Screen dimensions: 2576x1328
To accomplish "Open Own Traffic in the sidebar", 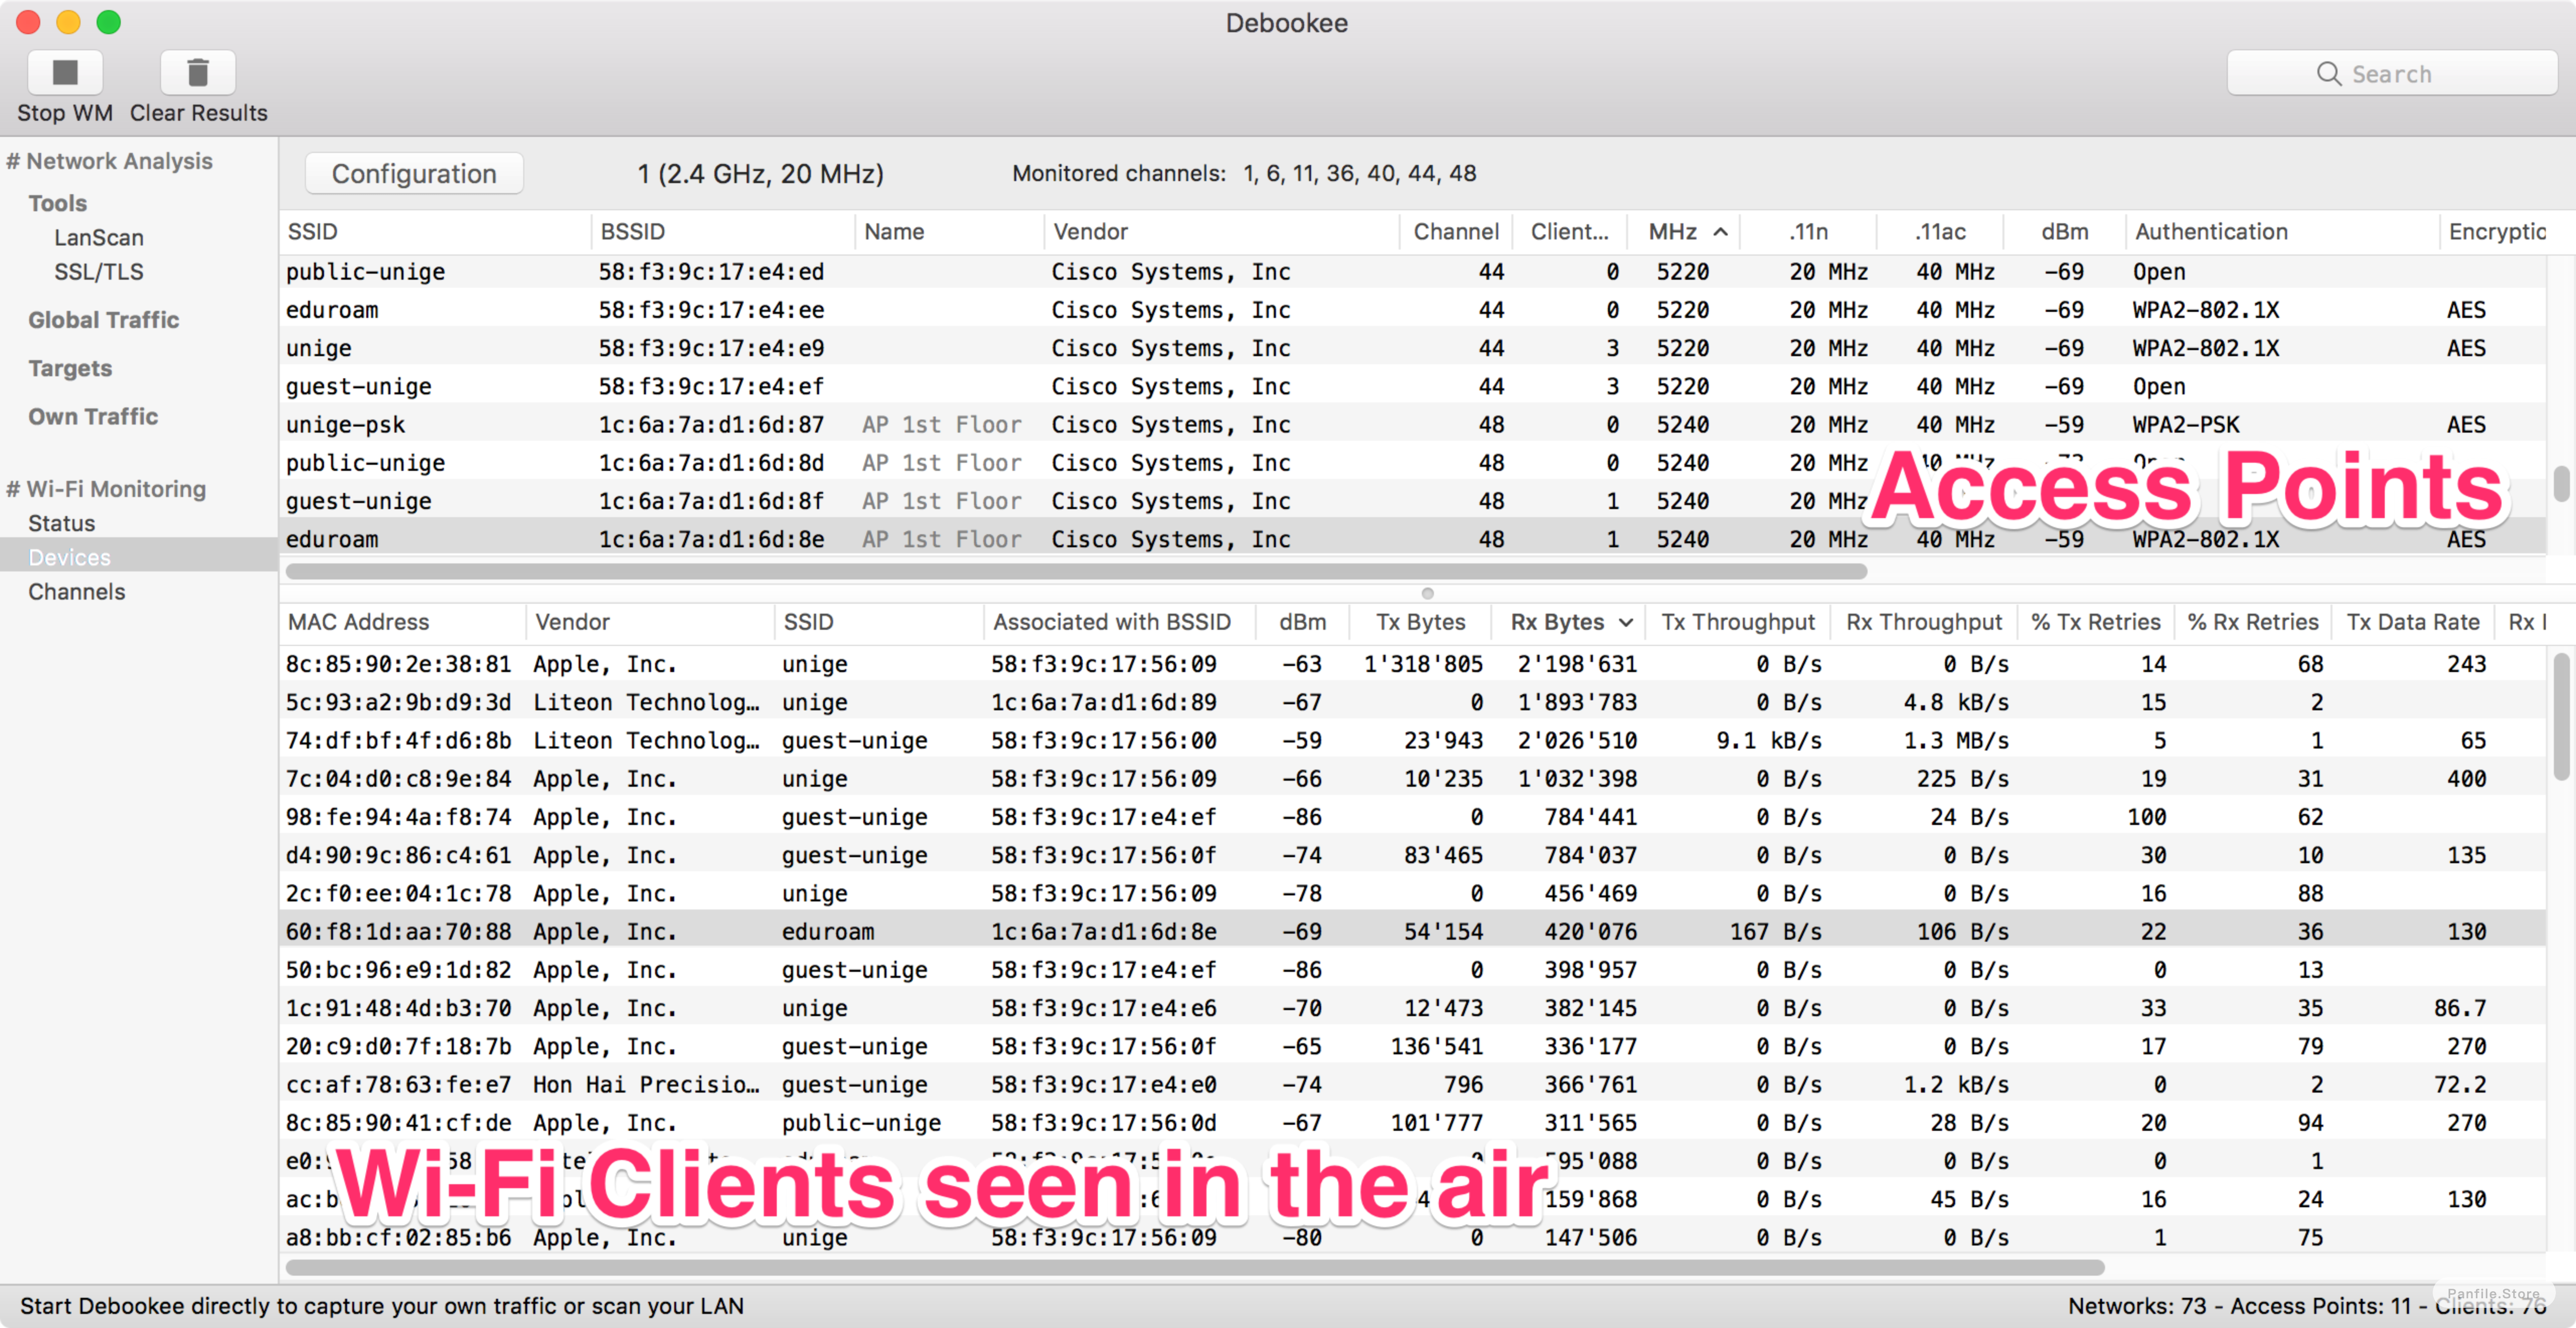I will pos(93,416).
